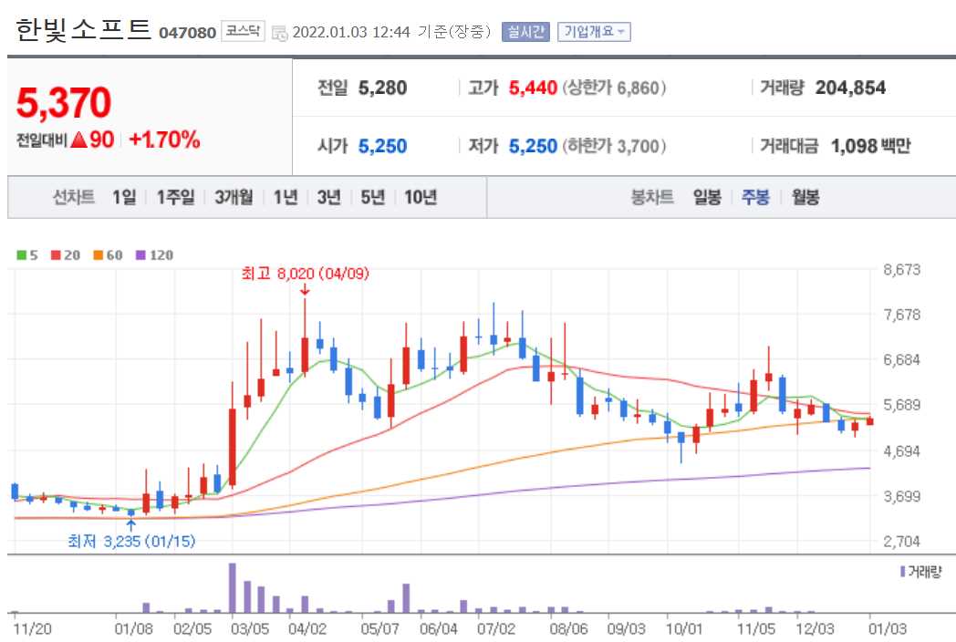Select the 1일 one-day period tab

[124, 196]
